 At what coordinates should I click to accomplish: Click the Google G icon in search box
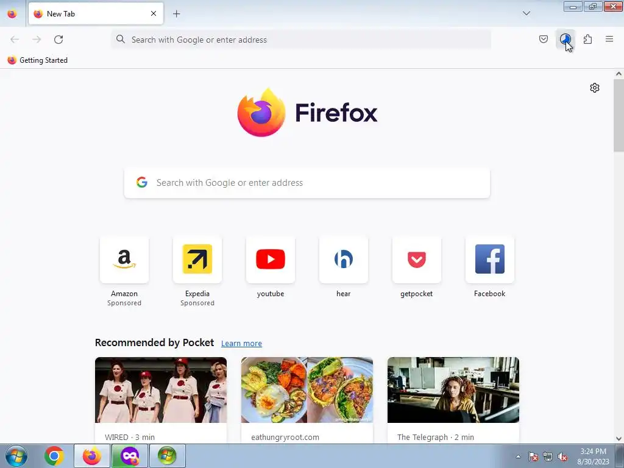click(x=141, y=182)
